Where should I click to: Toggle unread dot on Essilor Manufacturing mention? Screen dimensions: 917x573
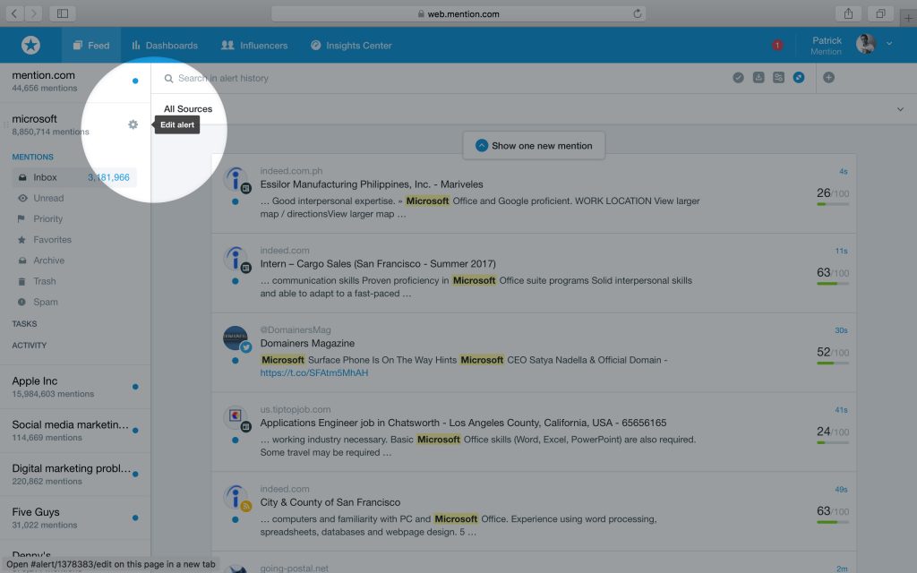[x=236, y=201]
